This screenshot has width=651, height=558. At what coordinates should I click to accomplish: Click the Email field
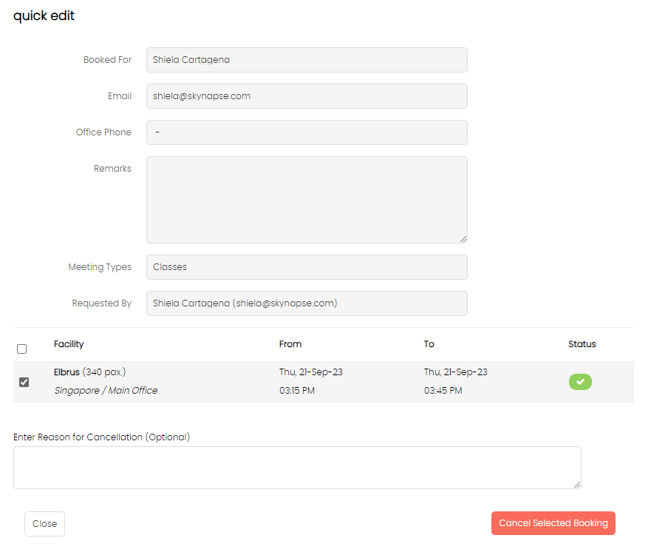tap(307, 96)
